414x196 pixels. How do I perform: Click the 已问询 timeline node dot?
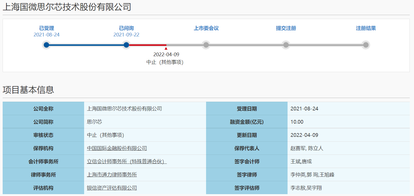tap(126, 45)
